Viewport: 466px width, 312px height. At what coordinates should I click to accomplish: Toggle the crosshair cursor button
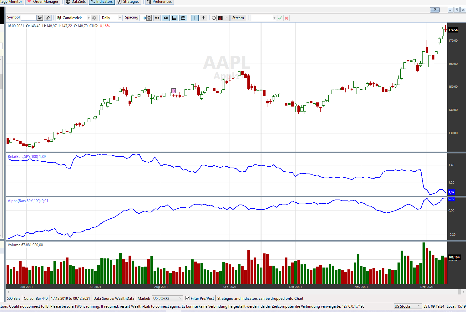tap(203, 18)
